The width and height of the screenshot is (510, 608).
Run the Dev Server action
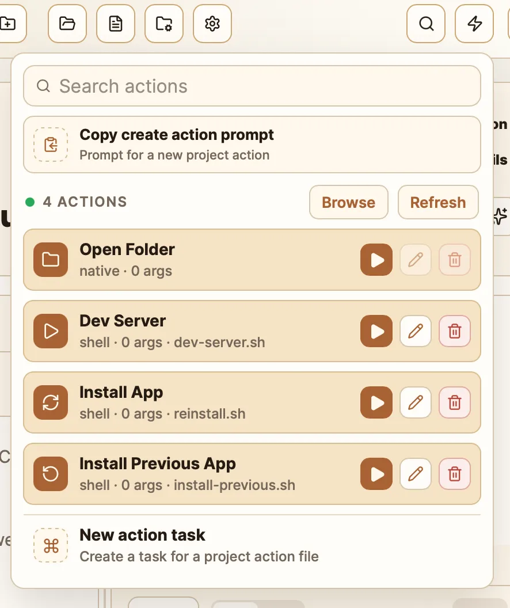pyautogui.click(x=376, y=331)
